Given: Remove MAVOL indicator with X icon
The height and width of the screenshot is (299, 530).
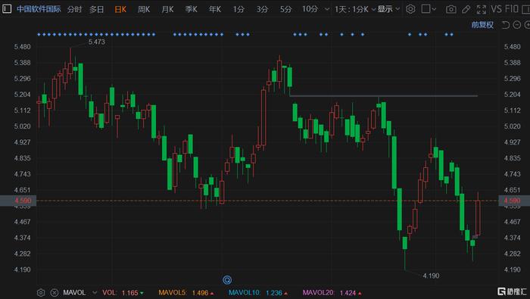Looking at the screenshot, I should (x=54, y=293).
